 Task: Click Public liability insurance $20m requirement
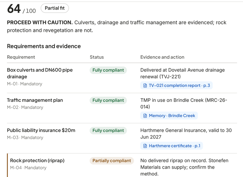41,130
